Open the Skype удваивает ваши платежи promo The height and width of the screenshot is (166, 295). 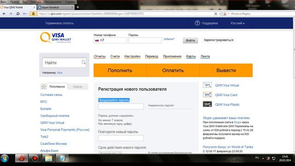[226, 118]
